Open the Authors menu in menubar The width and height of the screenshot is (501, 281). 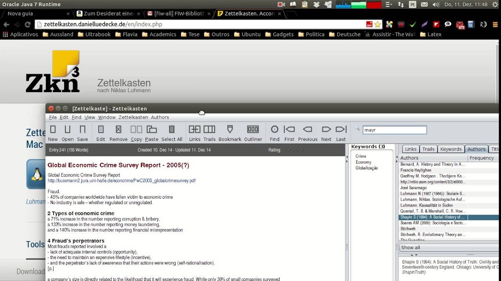(160, 117)
